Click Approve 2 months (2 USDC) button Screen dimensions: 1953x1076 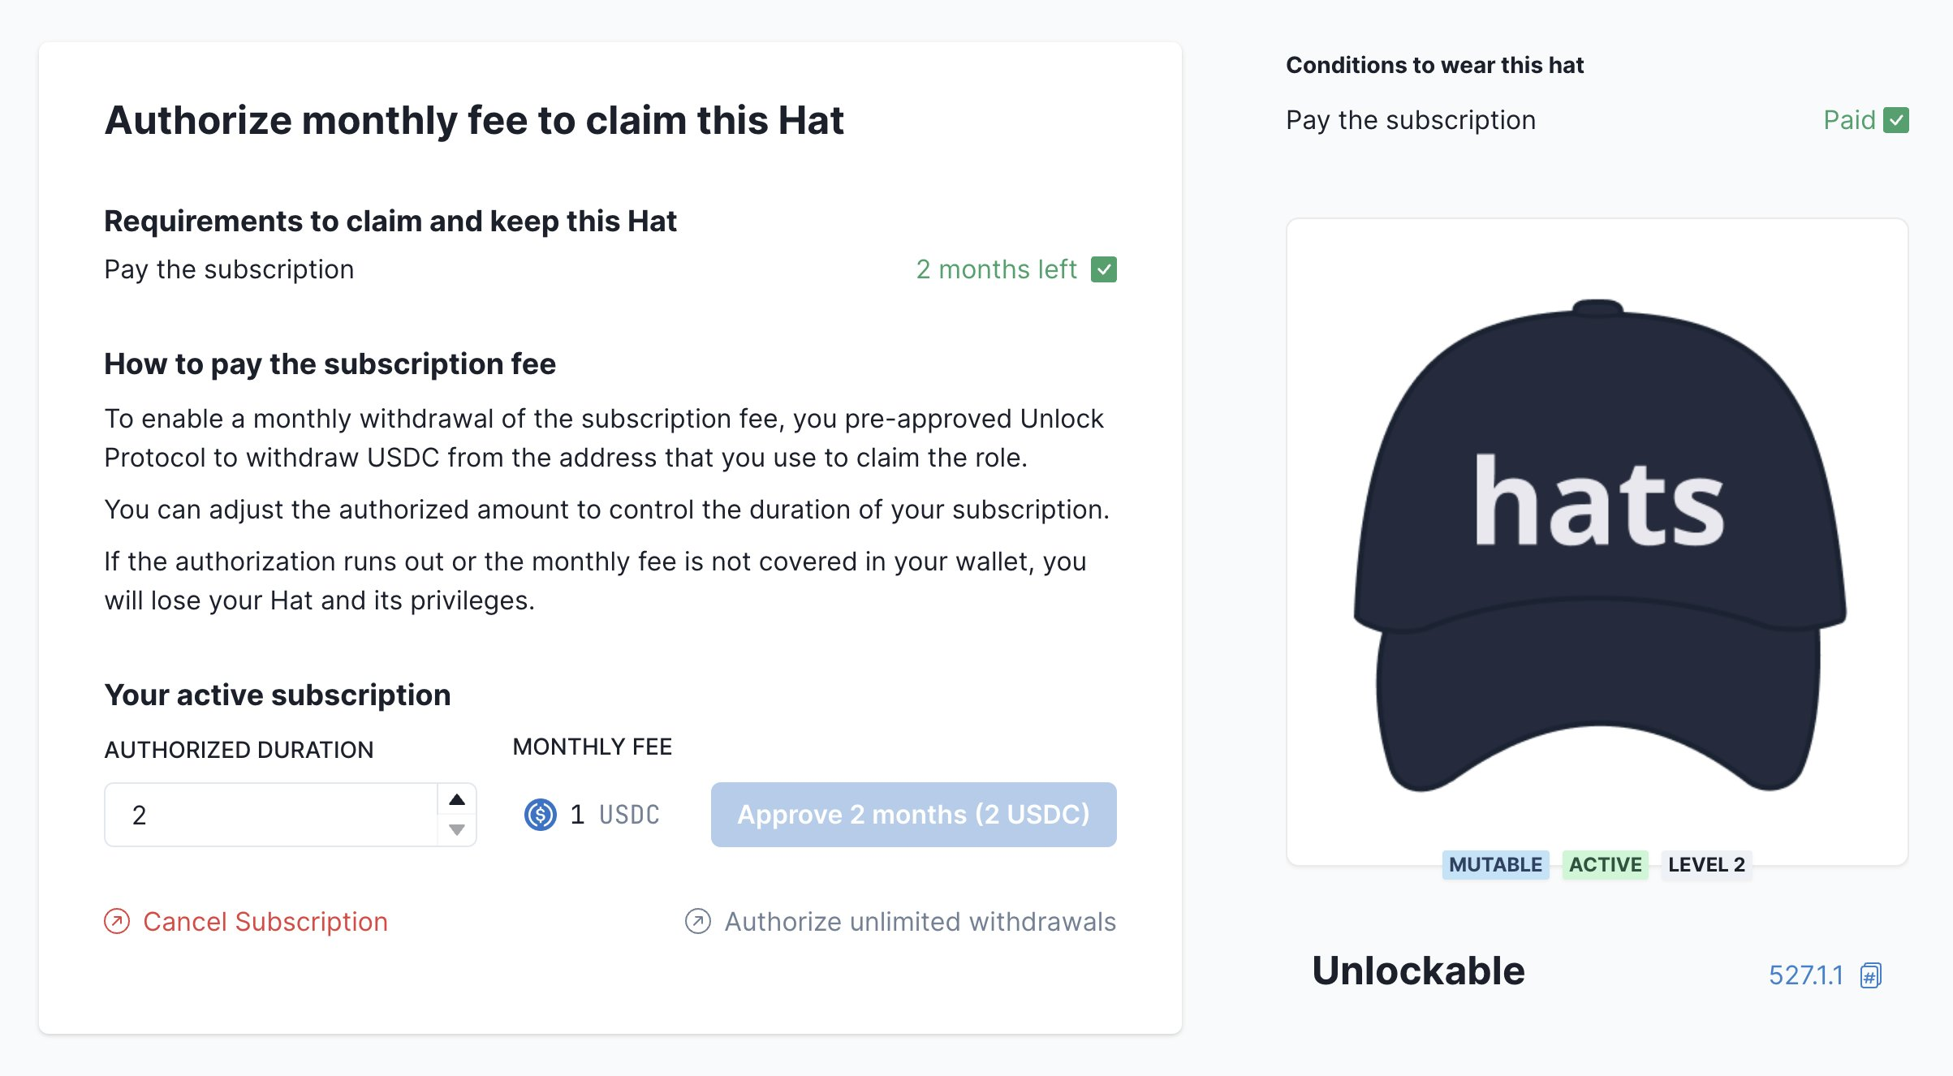coord(914,815)
